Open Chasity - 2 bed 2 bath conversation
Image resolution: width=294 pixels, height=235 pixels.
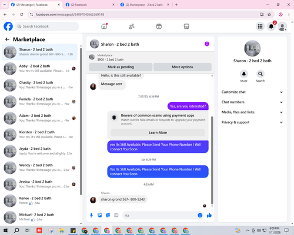[39, 85]
